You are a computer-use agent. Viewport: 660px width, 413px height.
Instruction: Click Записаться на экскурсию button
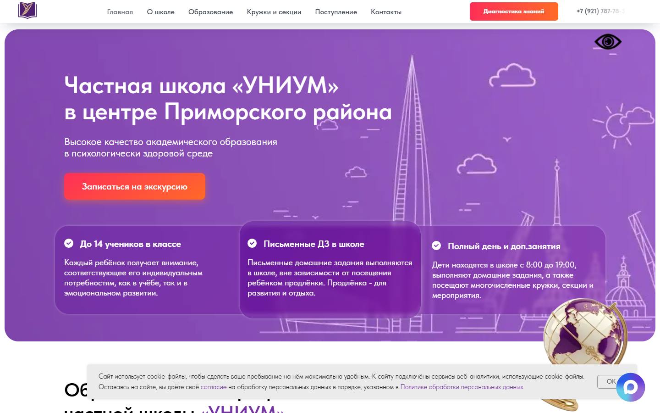click(x=135, y=186)
